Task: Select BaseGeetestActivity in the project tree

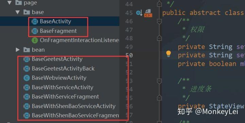Action: tap(57, 59)
